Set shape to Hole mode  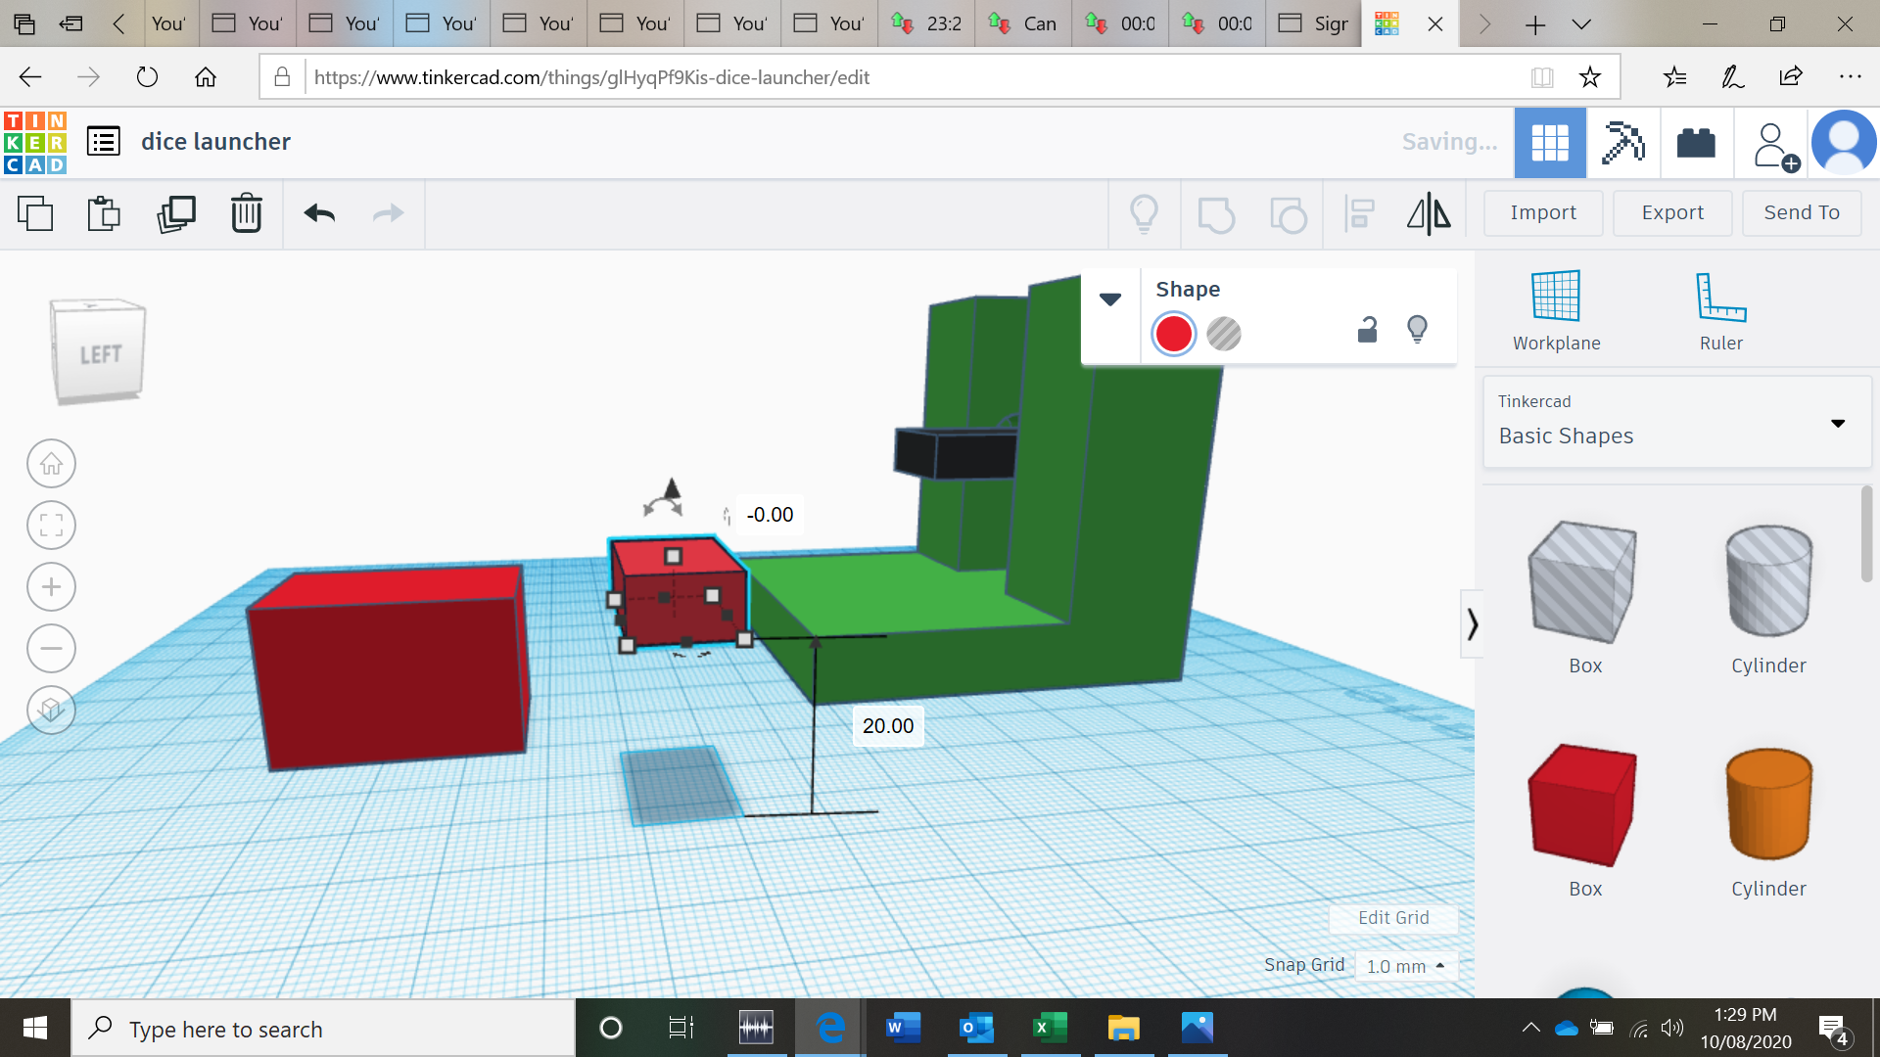[x=1224, y=334]
